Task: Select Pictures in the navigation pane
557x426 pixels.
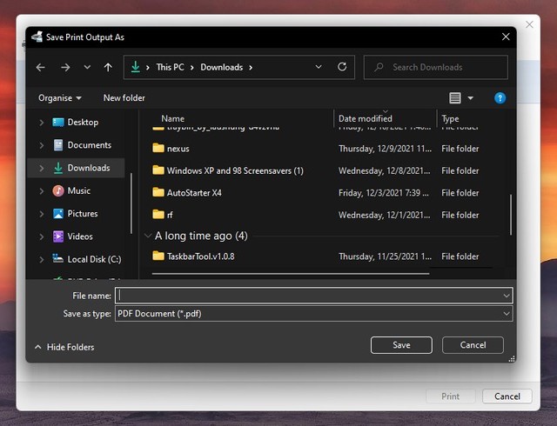Action: (83, 213)
